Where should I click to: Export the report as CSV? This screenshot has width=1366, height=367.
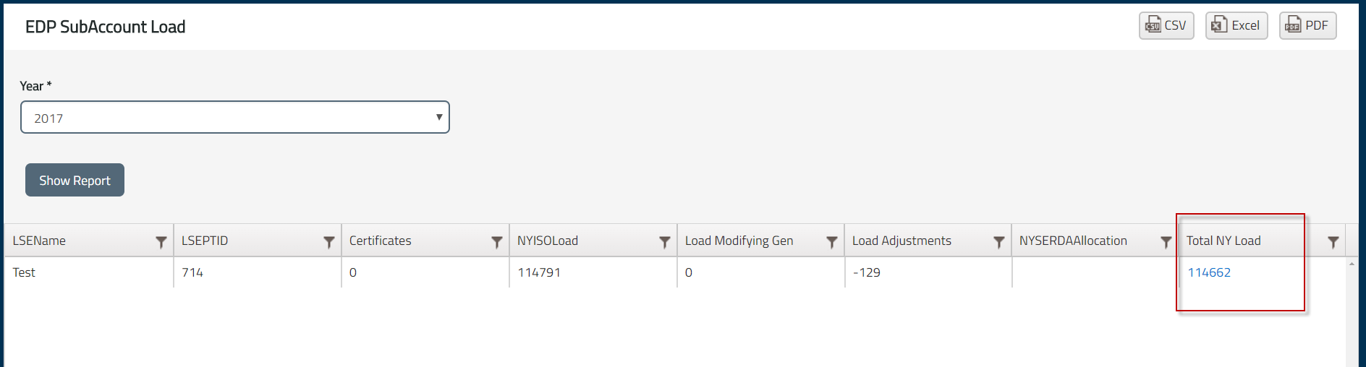tap(1166, 26)
